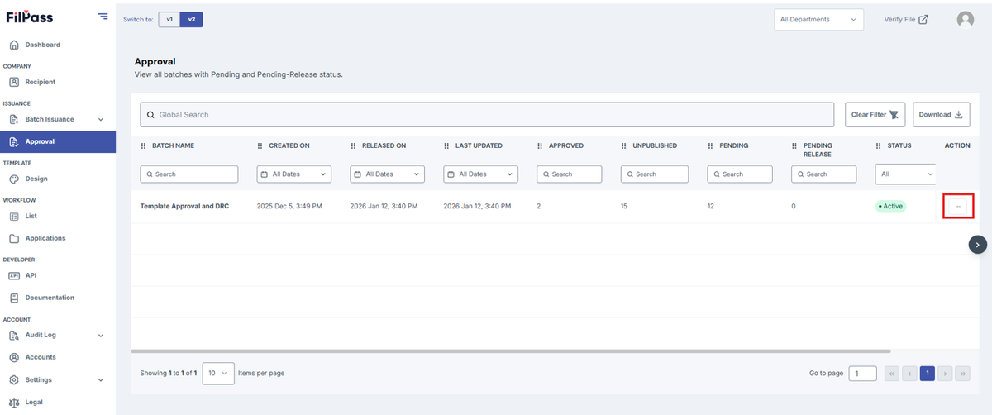Click the Pending search filter

point(740,174)
